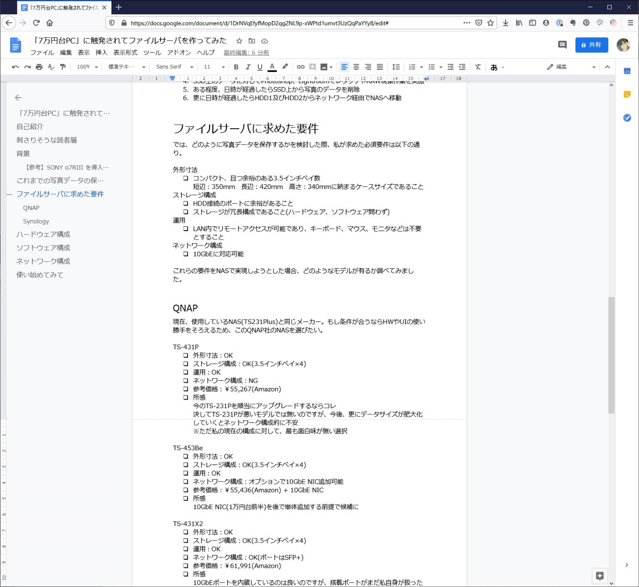
Task: Reload the browser page
Action: [x=36, y=23]
